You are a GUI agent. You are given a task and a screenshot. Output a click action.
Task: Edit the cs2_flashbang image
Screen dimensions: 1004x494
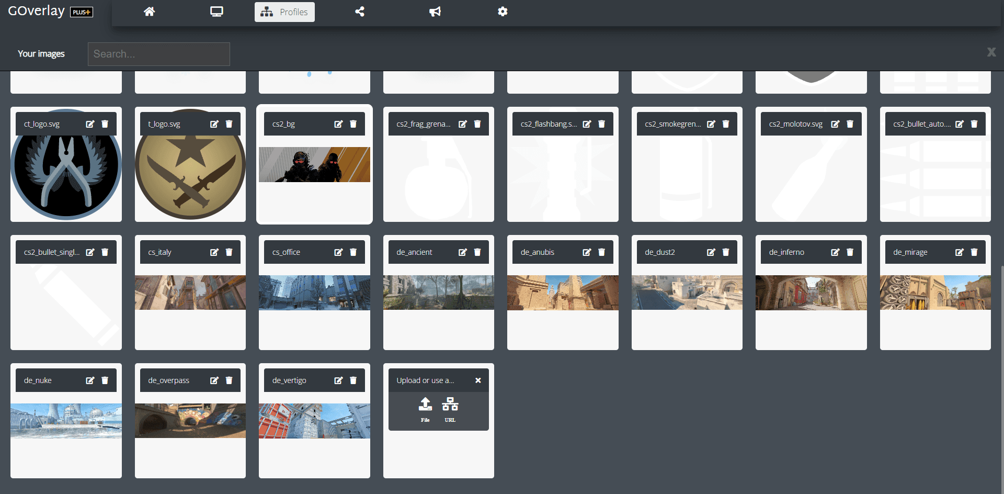click(587, 124)
